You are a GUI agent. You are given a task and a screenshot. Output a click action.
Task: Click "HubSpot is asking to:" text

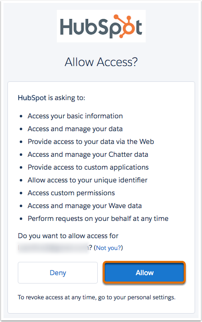(51, 98)
